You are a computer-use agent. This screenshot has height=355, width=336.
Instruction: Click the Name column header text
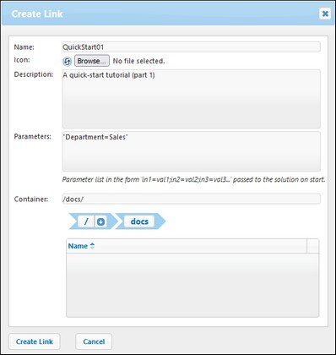click(x=78, y=246)
